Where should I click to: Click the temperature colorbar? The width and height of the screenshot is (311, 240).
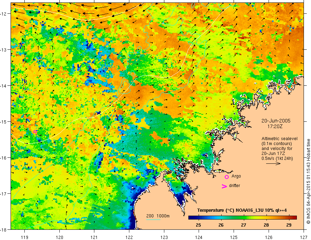pos(242,217)
